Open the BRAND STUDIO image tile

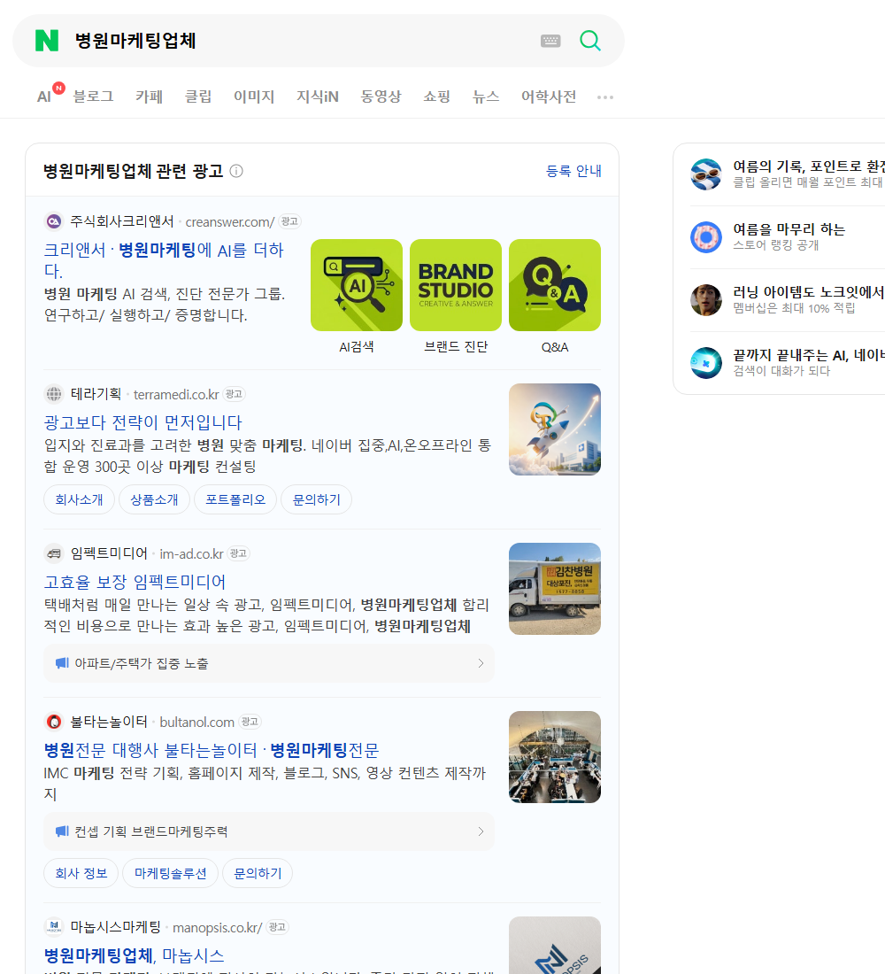tap(456, 285)
